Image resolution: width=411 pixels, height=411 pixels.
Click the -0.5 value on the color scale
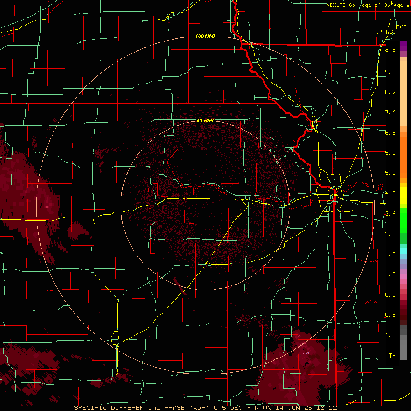pos(389,315)
